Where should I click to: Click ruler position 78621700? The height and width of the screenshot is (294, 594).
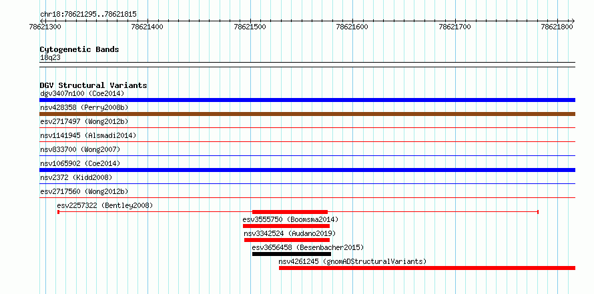tap(455, 27)
